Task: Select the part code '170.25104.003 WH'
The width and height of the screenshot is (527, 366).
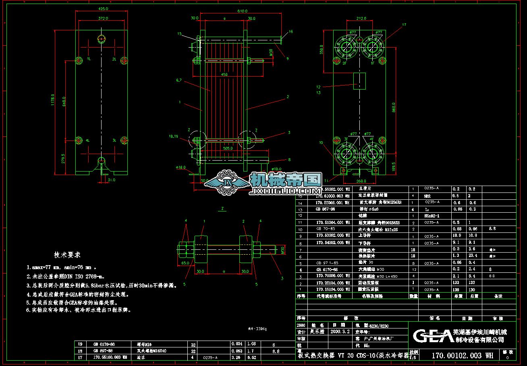Action: tap(332, 283)
